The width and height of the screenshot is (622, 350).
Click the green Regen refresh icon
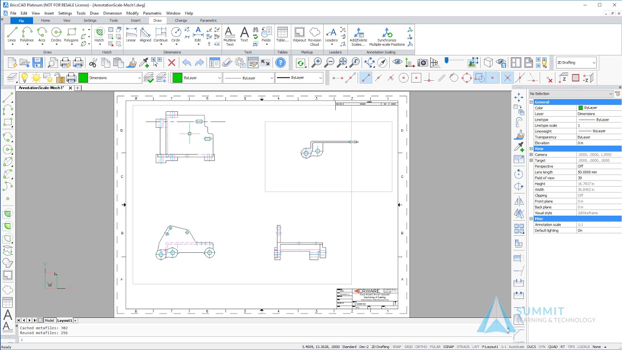[x=300, y=63]
